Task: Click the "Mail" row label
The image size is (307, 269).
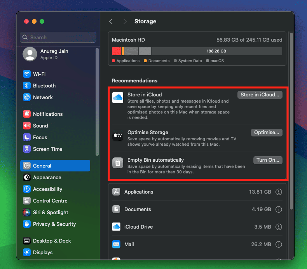Action: click(x=129, y=244)
